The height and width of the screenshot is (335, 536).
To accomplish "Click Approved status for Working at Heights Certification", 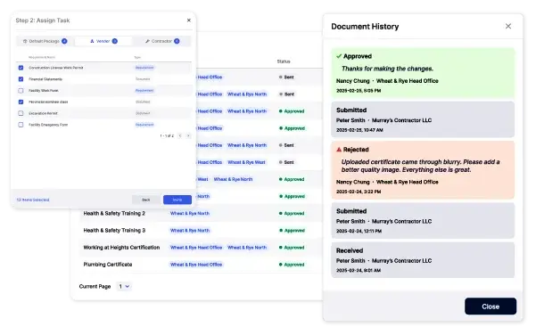I will pos(292,248).
